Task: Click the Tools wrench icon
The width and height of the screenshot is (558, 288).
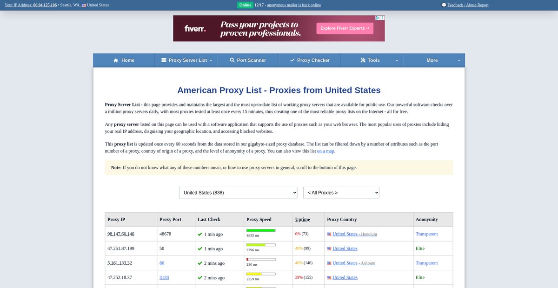Action: 363,60
